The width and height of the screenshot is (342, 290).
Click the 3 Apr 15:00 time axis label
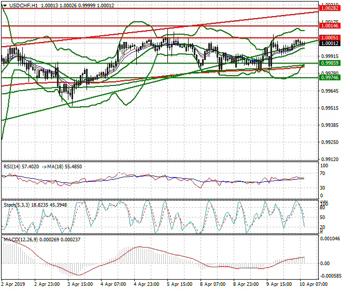(x=80, y=284)
